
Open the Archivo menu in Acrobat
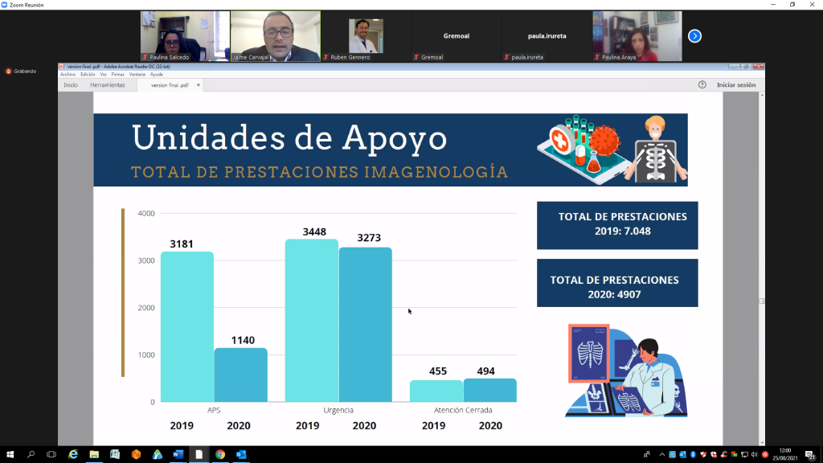[68, 74]
